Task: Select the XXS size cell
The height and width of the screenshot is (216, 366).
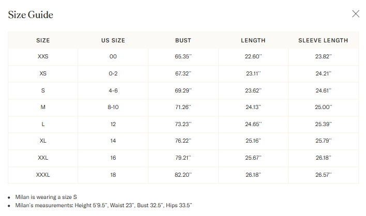Action: (x=43, y=56)
